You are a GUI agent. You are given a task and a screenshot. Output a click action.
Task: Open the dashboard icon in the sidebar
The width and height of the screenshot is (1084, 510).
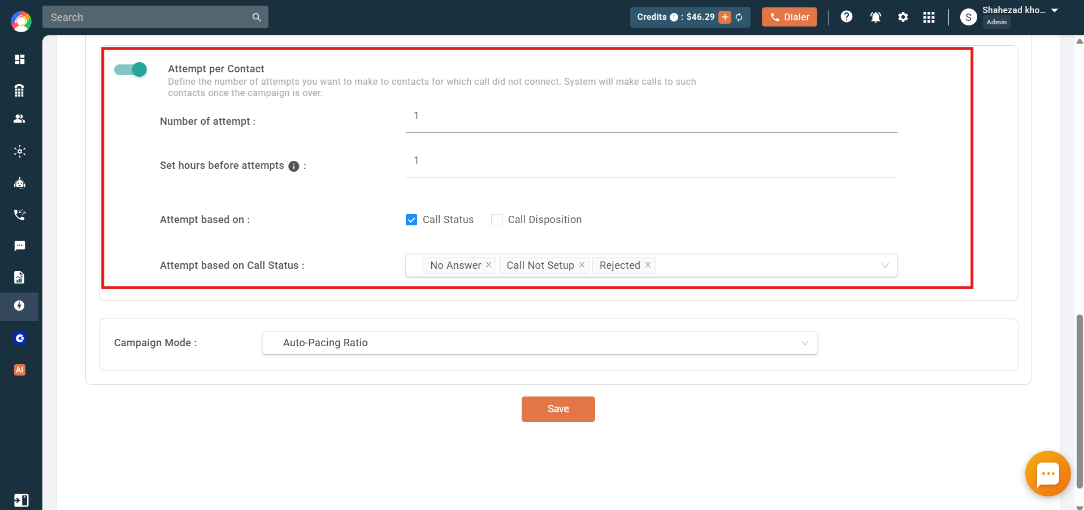coord(20,59)
